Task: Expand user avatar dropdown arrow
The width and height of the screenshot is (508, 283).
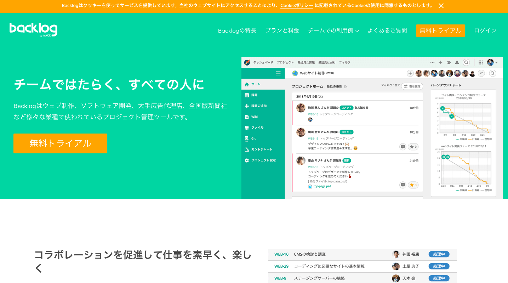Action: click(x=496, y=63)
